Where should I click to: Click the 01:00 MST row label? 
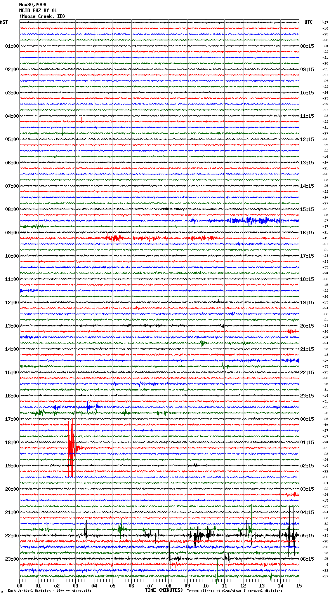coord(12,46)
